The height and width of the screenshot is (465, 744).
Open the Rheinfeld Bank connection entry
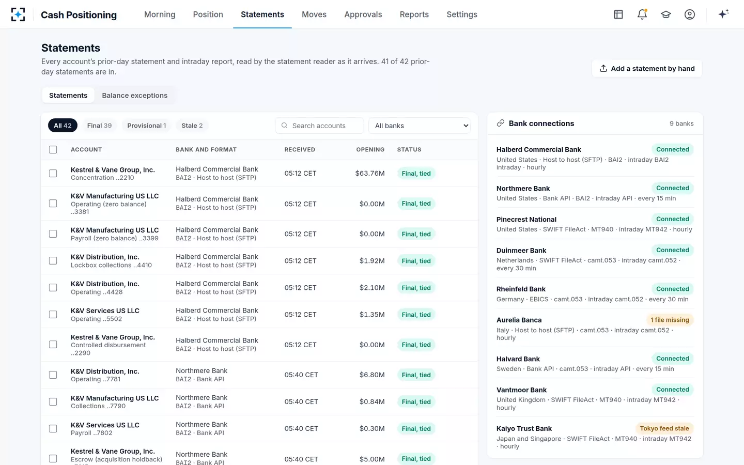pyautogui.click(x=595, y=293)
